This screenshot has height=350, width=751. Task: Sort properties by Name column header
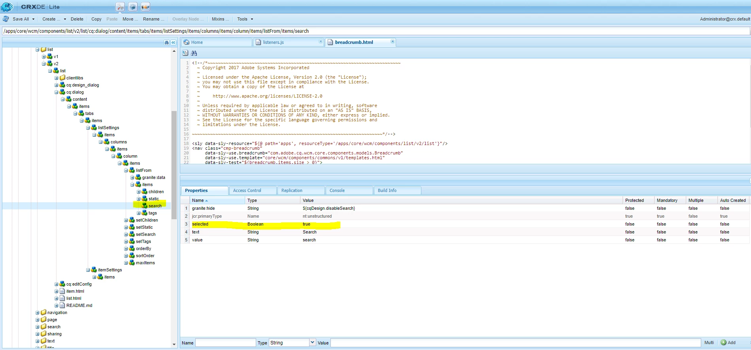point(217,200)
